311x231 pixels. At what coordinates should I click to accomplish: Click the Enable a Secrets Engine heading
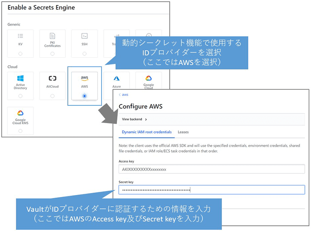41,7
